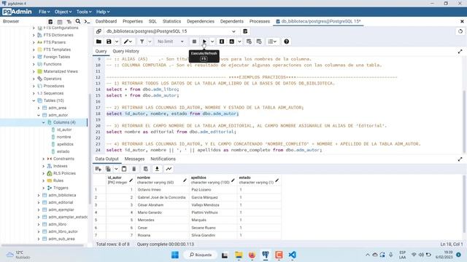Open file with the folder toolbar icon
467x262 pixels.
tap(99, 41)
